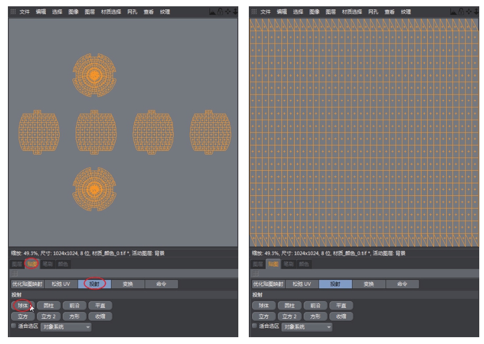Click the lock icon in right panel header
The image size is (484, 344).
pyautogui.click(x=461, y=11)
